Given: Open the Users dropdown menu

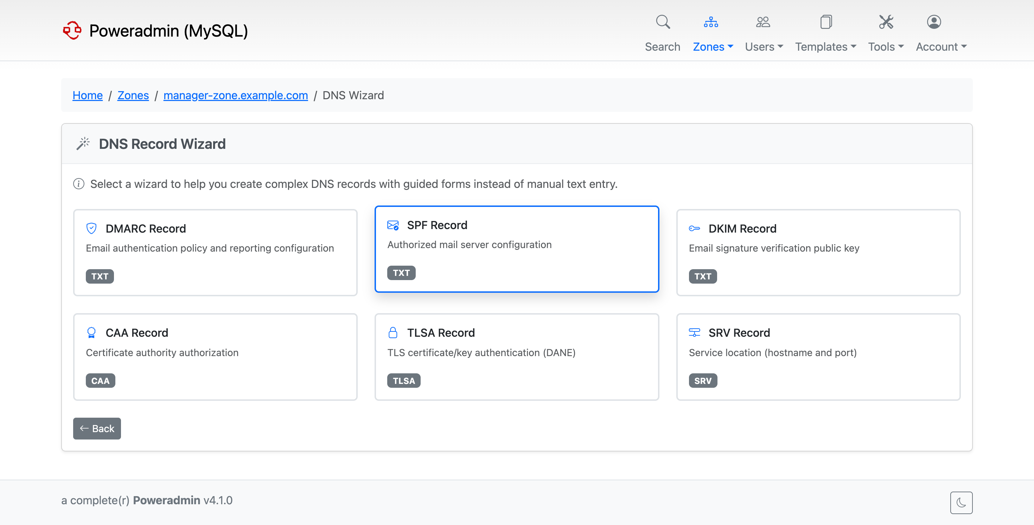Looking at the screenshot, I should (764, 46).
